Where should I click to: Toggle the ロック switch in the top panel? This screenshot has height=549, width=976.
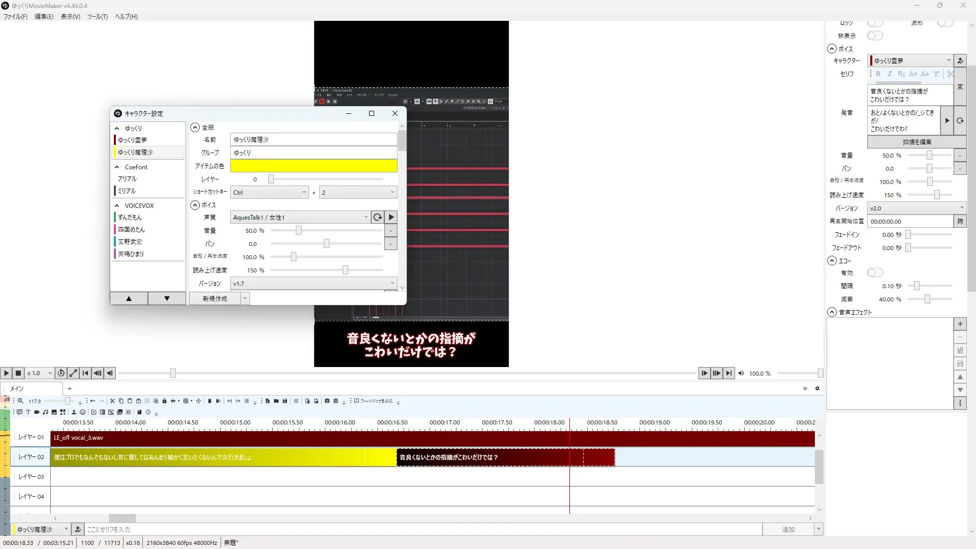875,23
